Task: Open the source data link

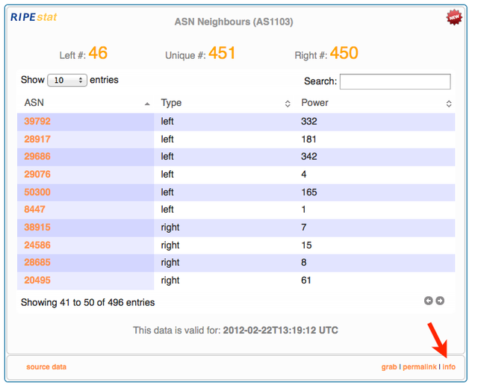Action: click(x=46, y=366)
